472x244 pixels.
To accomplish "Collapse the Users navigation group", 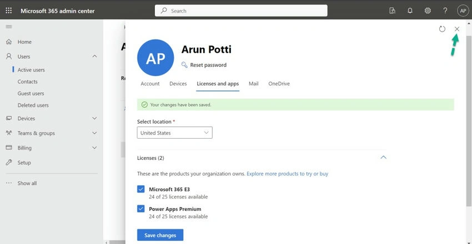I will (94, 56).
